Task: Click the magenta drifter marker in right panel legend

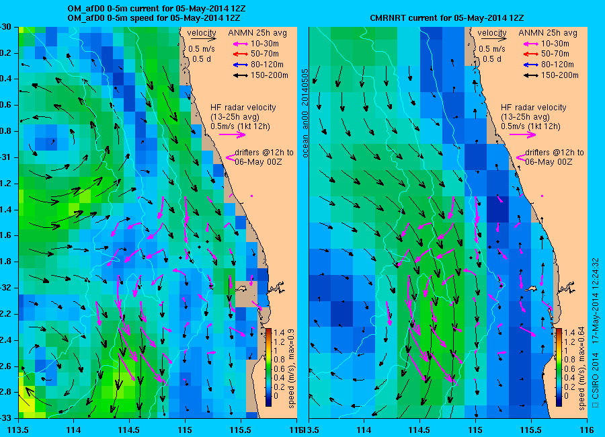Action: coord(521,157)
